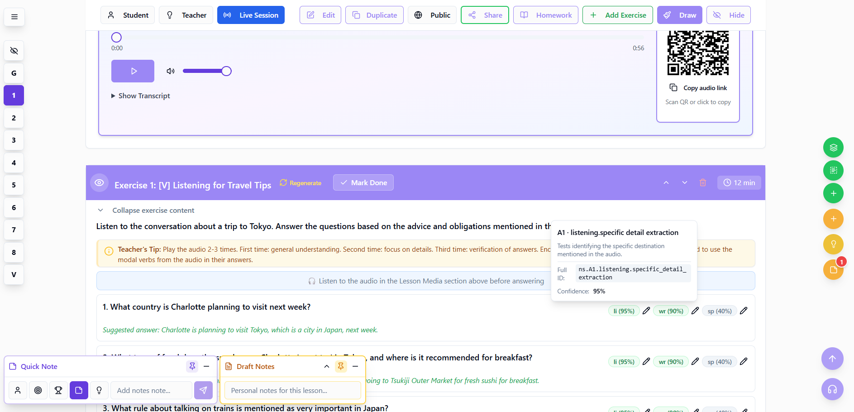Screen dimensions: 854x412
Task: Open the hamburger menu in the sidebar
Action: pyautogui.click(x=14, y=17)
